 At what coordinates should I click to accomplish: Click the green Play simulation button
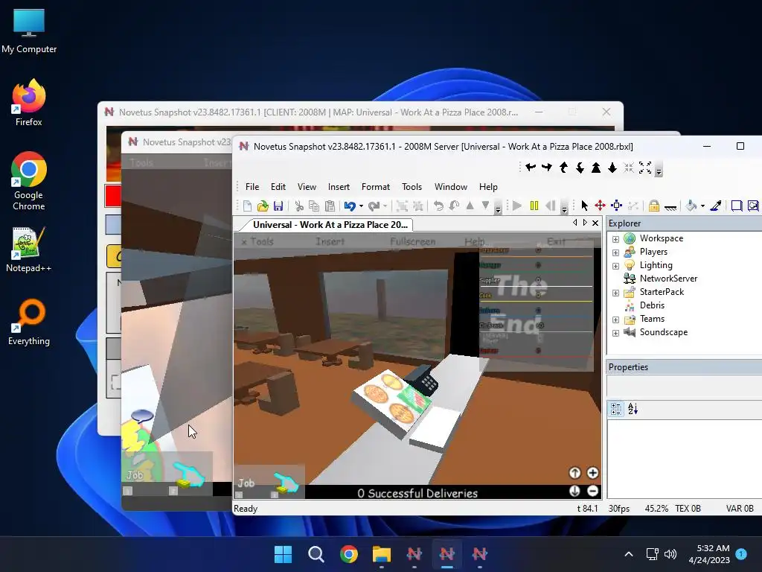click(517, 206)
